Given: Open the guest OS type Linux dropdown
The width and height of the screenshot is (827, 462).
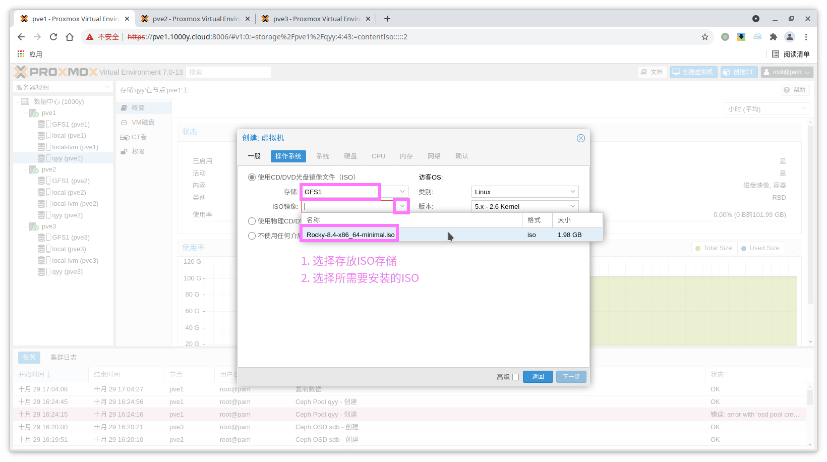Looking at the screenshot, I should (524, 192).
